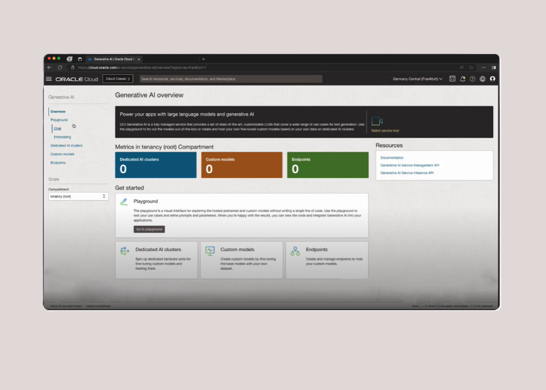This screenshot has height=390, width=546.
Task: Open the help question mark icon
Action: (x=472, y=79)
